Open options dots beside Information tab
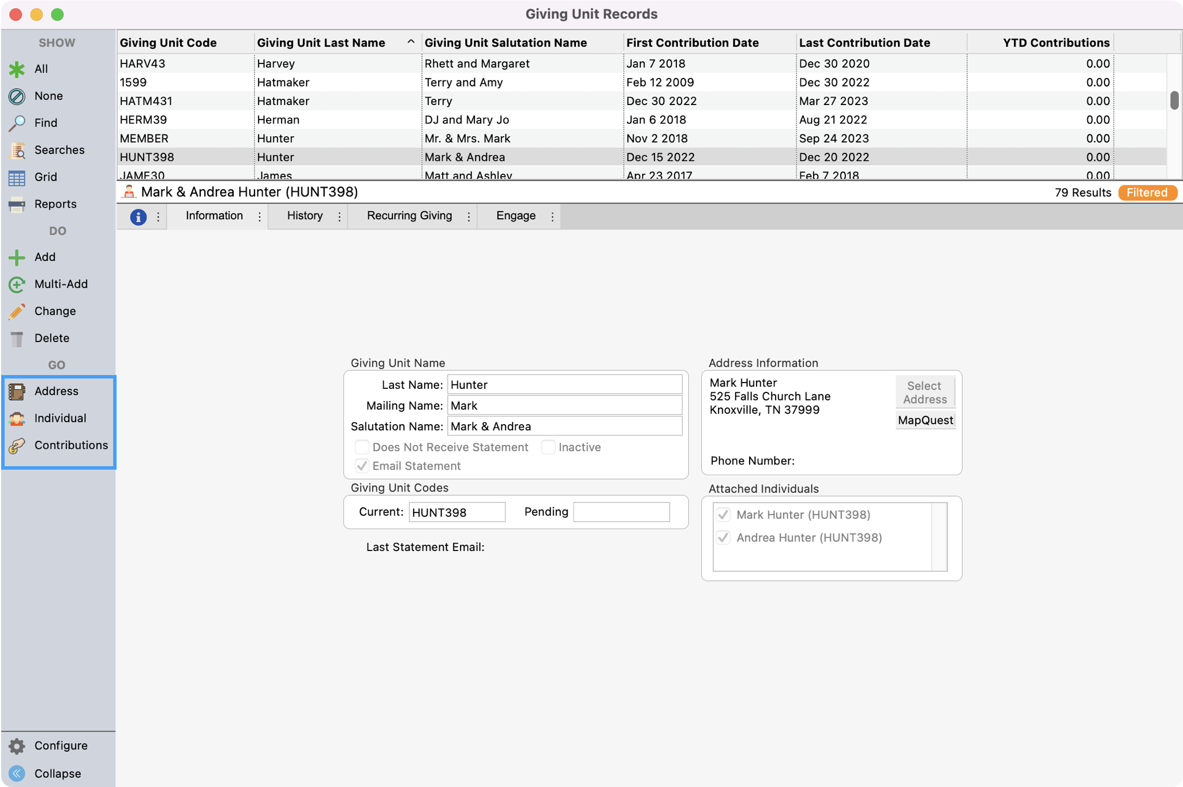Image resolution: width=1183 pixels, height=787 pixels. pyautogui.click(x=260, y=217)
